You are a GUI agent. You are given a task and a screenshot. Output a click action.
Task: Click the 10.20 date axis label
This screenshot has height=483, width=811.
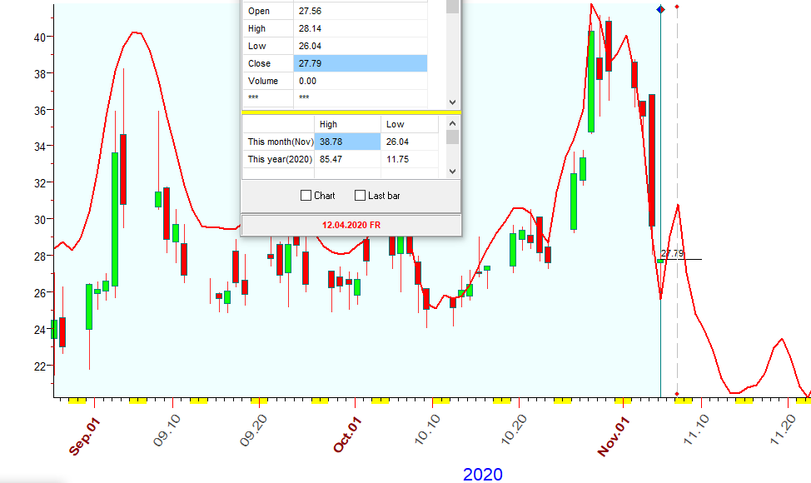click(514, 430)
